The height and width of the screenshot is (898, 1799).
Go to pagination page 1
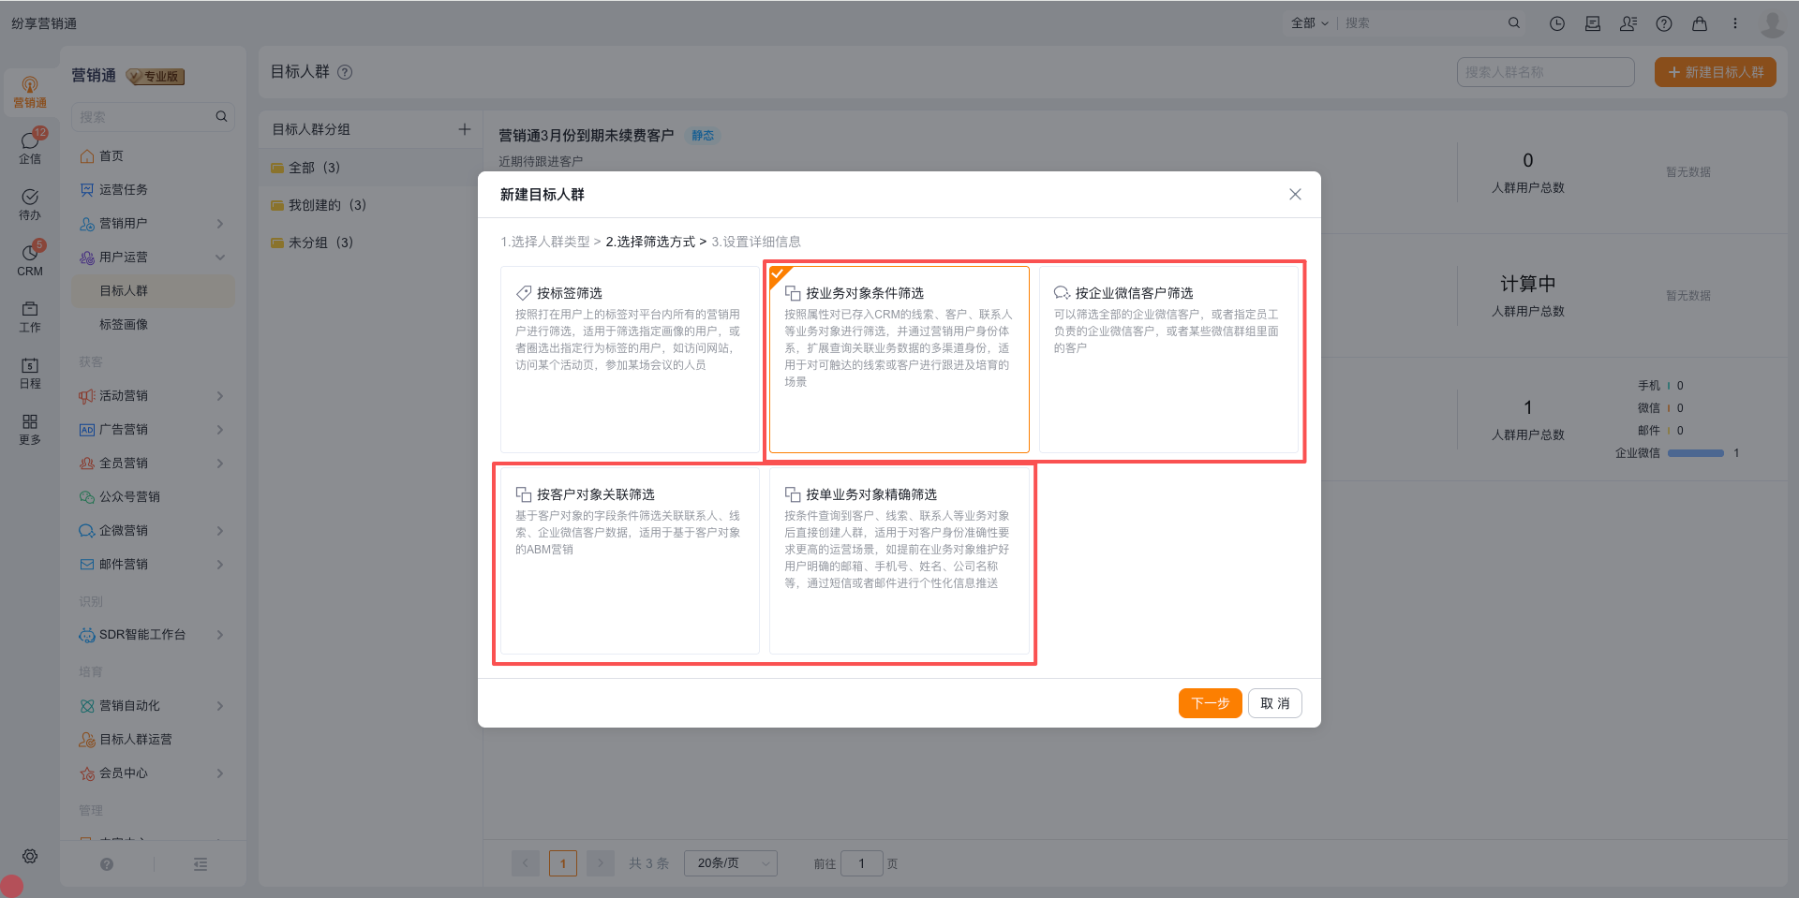point(563,863)
